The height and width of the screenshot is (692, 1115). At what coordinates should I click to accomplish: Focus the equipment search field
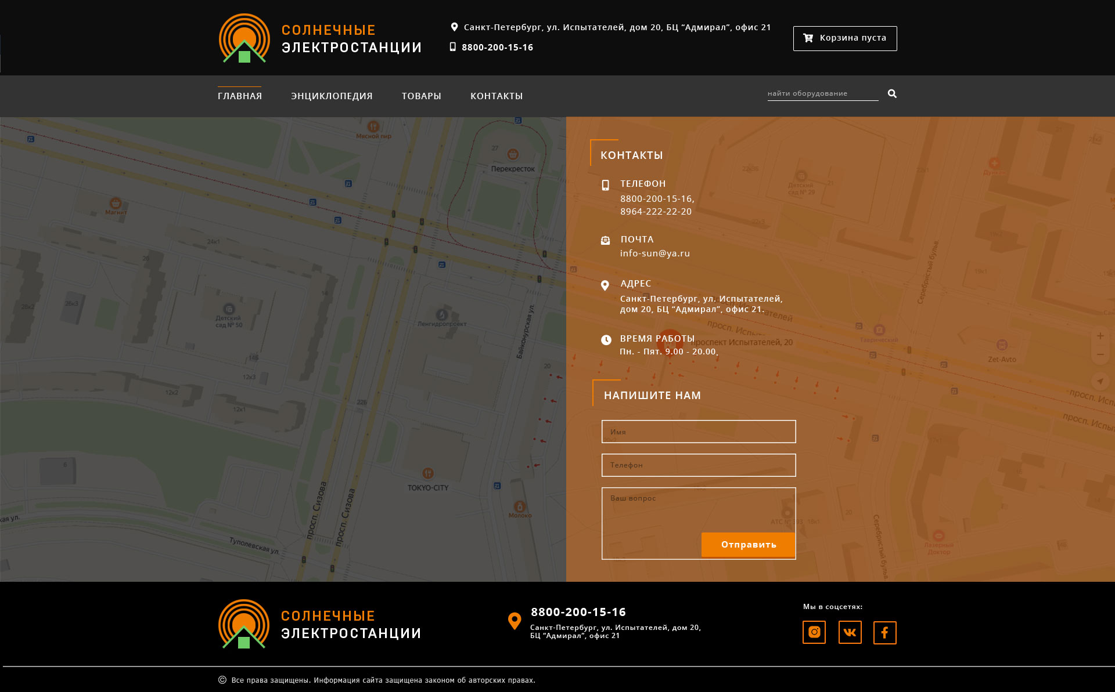822,93
